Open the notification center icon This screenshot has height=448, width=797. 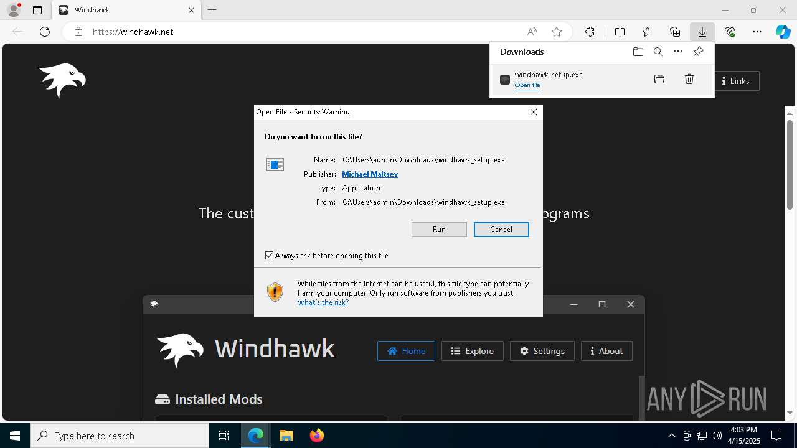click(776, 436)
